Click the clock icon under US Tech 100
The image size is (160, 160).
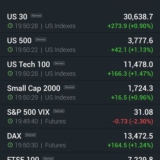10,74
